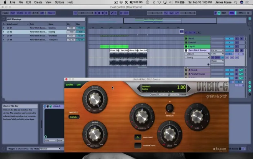Click the transport Stop button
Viewport: 253px width, 159px height.
tap(99, 13)
